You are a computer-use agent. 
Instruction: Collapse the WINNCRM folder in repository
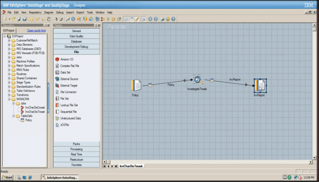tap(9, 99)
